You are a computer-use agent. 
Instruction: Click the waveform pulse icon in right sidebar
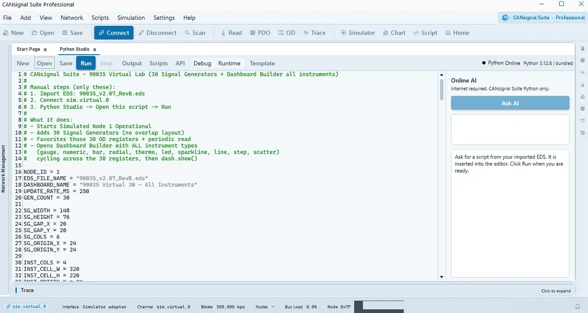[582, 73]
